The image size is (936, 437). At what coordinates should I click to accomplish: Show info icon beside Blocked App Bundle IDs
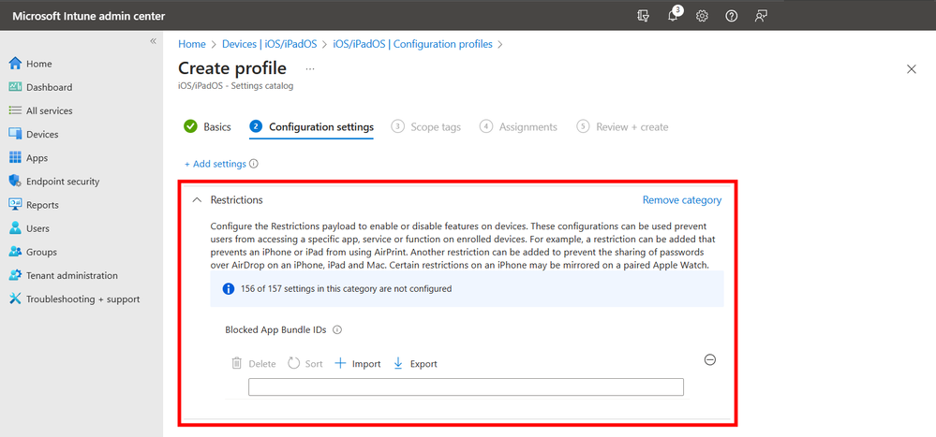337,329
